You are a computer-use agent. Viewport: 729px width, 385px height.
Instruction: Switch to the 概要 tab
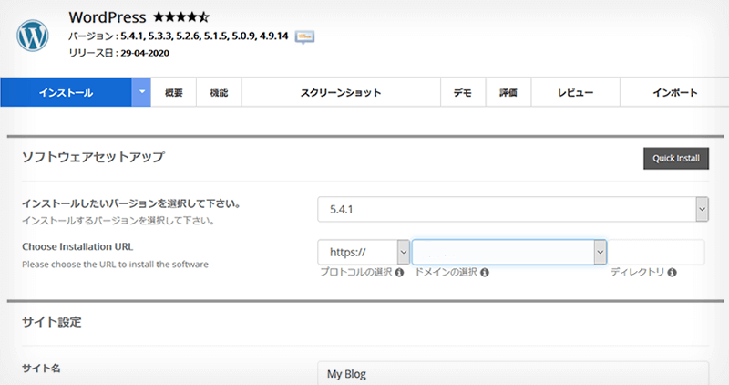click(173, 93)
